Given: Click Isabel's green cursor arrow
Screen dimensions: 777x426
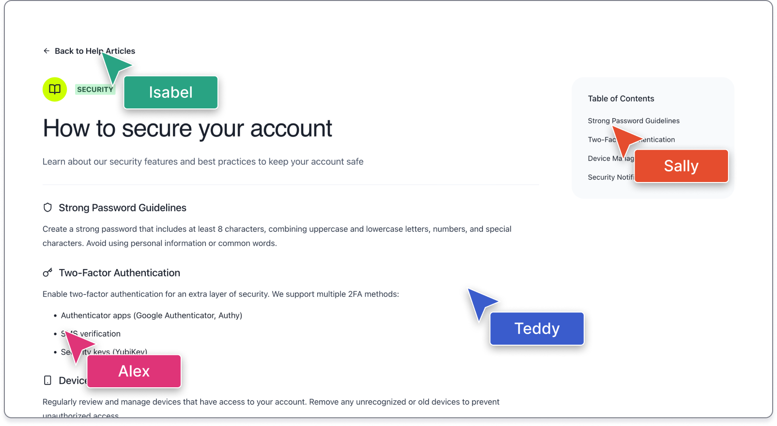Looking at the screenshot, I should click(x=115, y=66).
